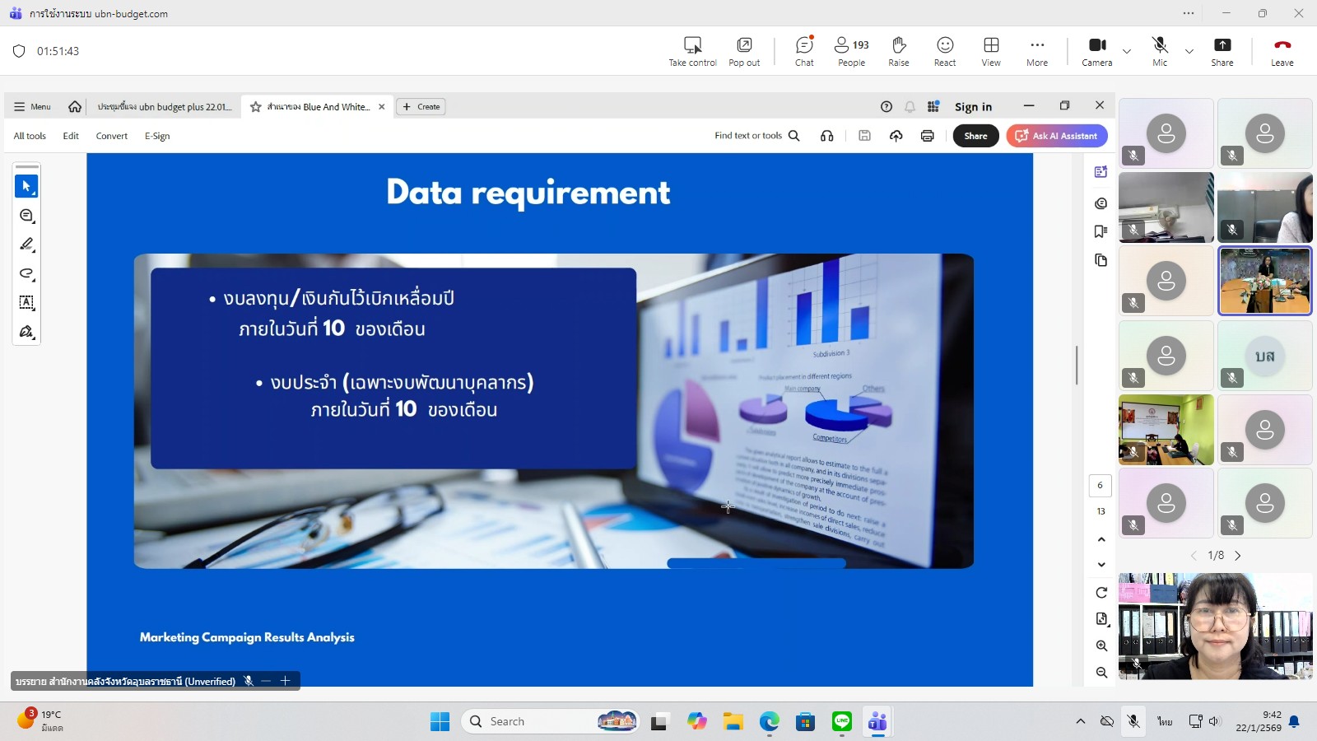Open the View layout options

[991, 51]
